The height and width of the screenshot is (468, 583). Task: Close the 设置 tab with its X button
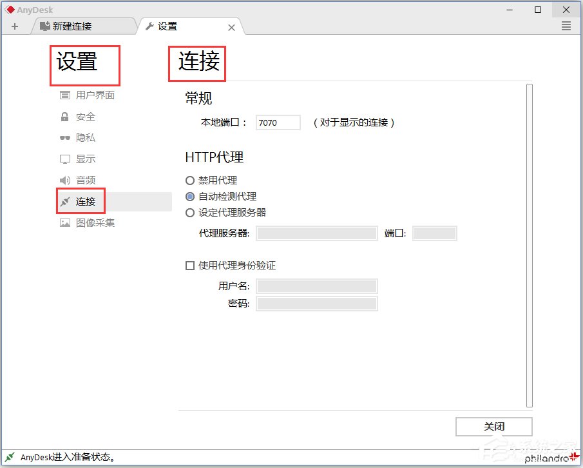(231, 27)
